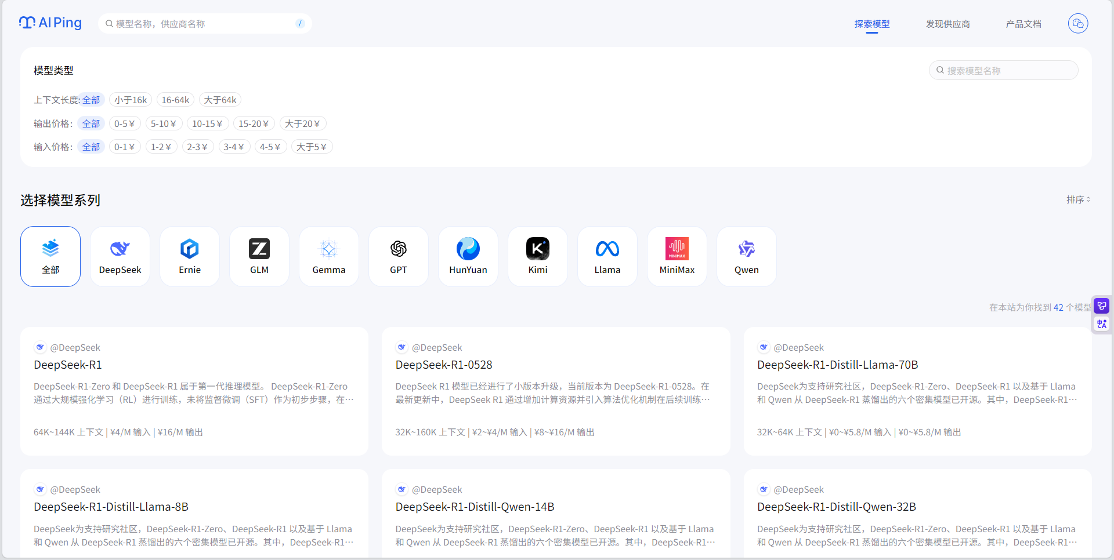The width and height of the screenshot is (1114, 560).
Task: Open DeepSeek-R1-Distill-Llama-70B model title
Action: pyautogui.click(x=837, y=365)
